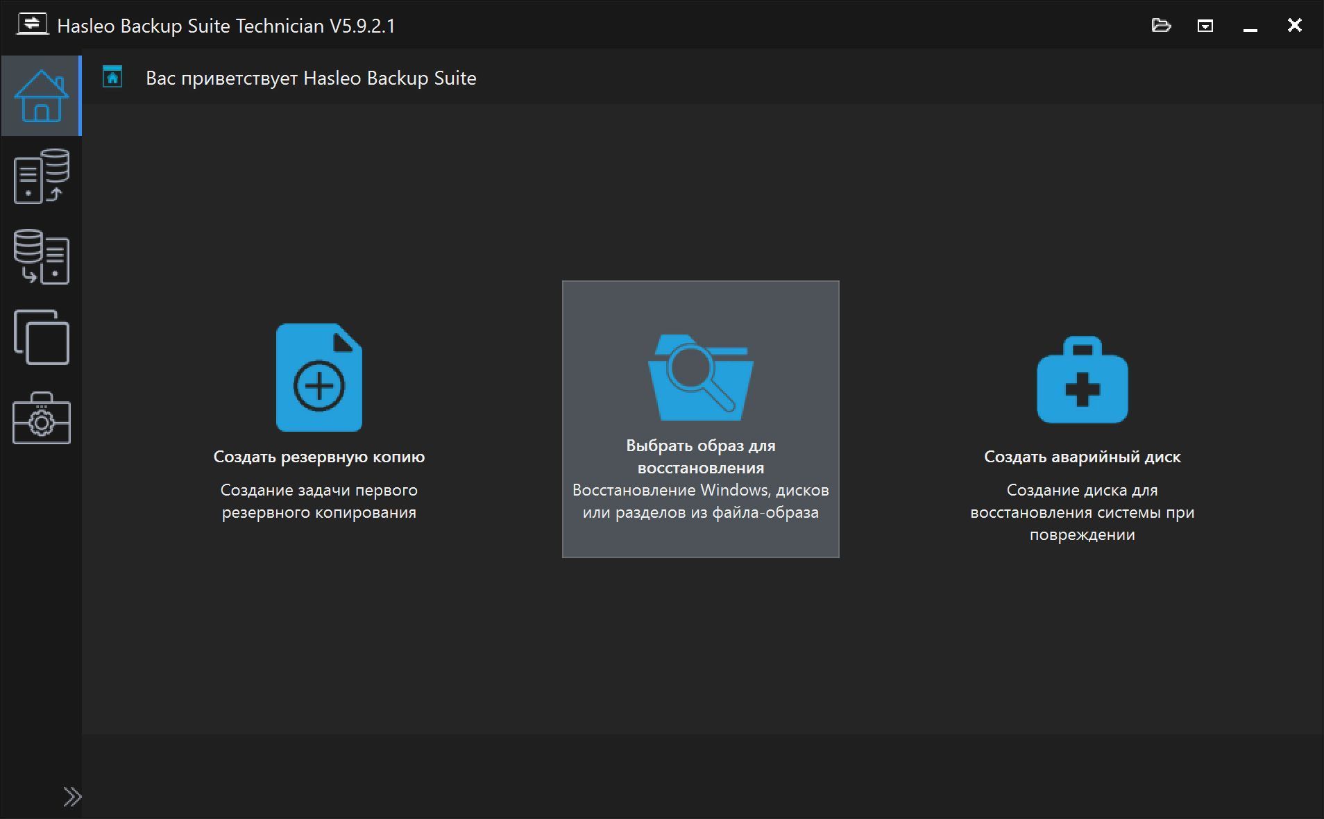Open the Restore section in the sidebar
Image resolution: width=1324 pixels, height=819 pixels.
click(41, 257)
